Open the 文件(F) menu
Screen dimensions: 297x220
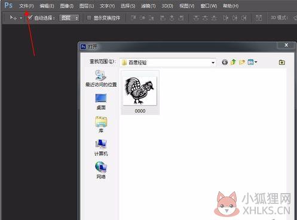(x=26, y=6)
